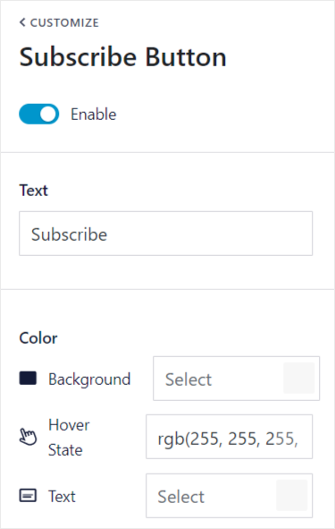The width and height of the screenshot is (335, 529).
Task: Click the Enable label next to the switch
Action: point(93,115)
